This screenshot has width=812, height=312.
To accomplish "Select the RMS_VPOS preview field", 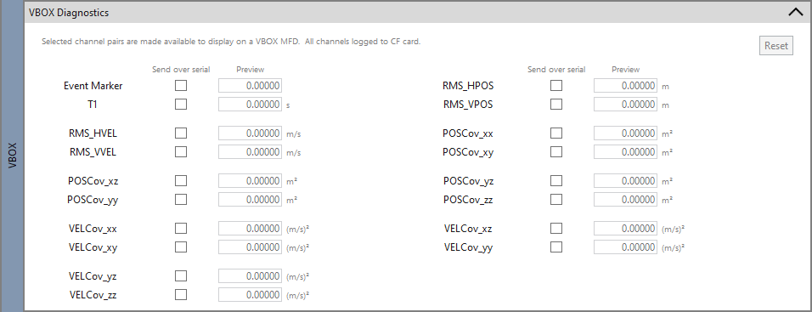I will pos(626,105).
